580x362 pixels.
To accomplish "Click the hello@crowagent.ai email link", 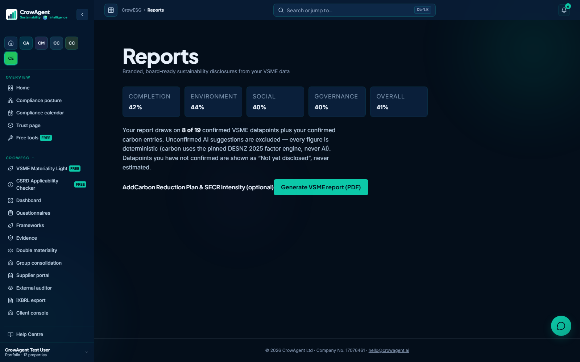I will coord(389,350).
